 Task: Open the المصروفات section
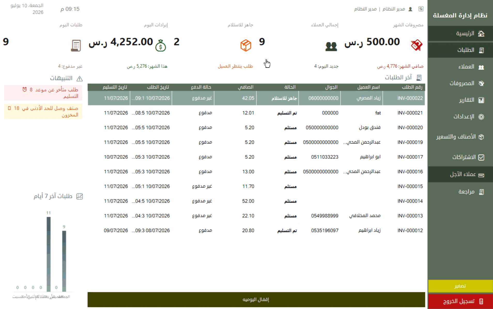click(x=460, y=83)
